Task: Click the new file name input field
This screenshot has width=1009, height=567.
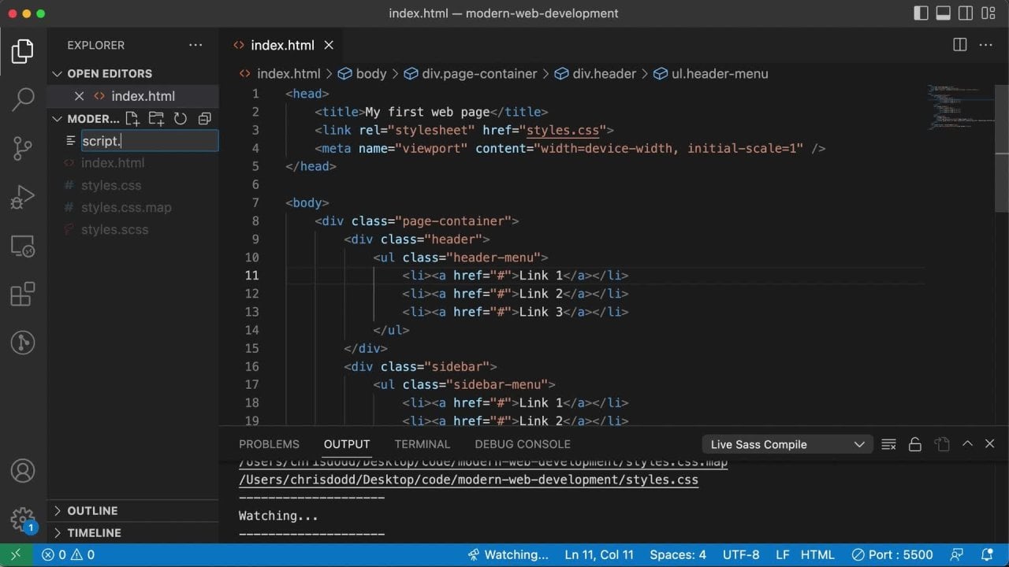Action: point(150,141)
